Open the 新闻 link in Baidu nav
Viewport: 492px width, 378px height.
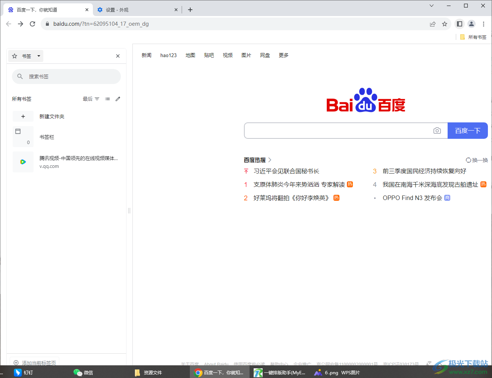pos(147,55)
